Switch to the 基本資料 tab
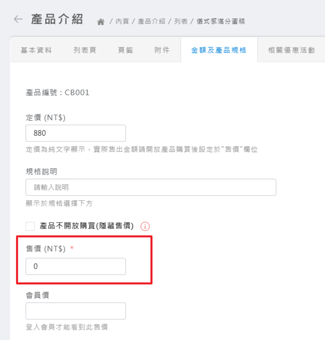Viewport: 325px width, 340px height. click(36, 50)
